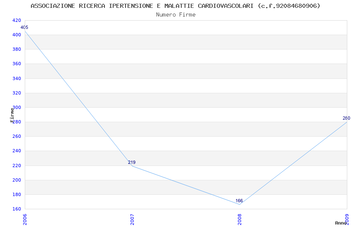Click the 200 y-axis tick label
The height and width of the screenshot is (227, 351).
[17, 180]
